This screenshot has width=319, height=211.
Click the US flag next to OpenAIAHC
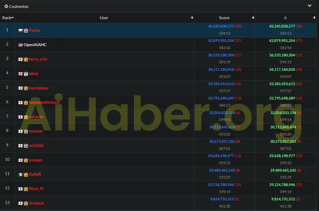click(x=21, y=45)
